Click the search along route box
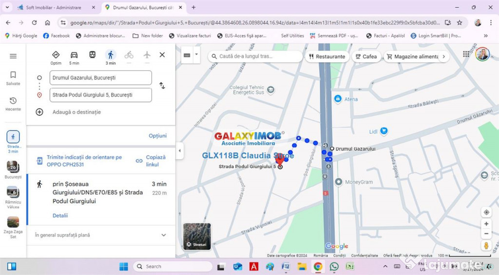This screenshot has width=499, height=275. coord(255,56)
